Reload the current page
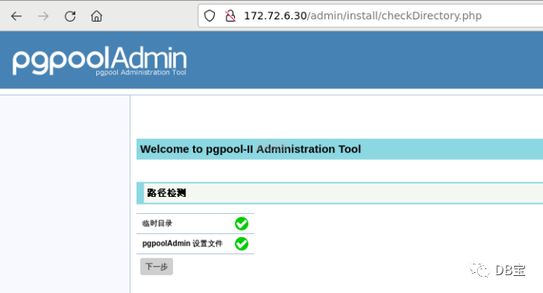The image size is (543, 293). (x=70, y=16)
